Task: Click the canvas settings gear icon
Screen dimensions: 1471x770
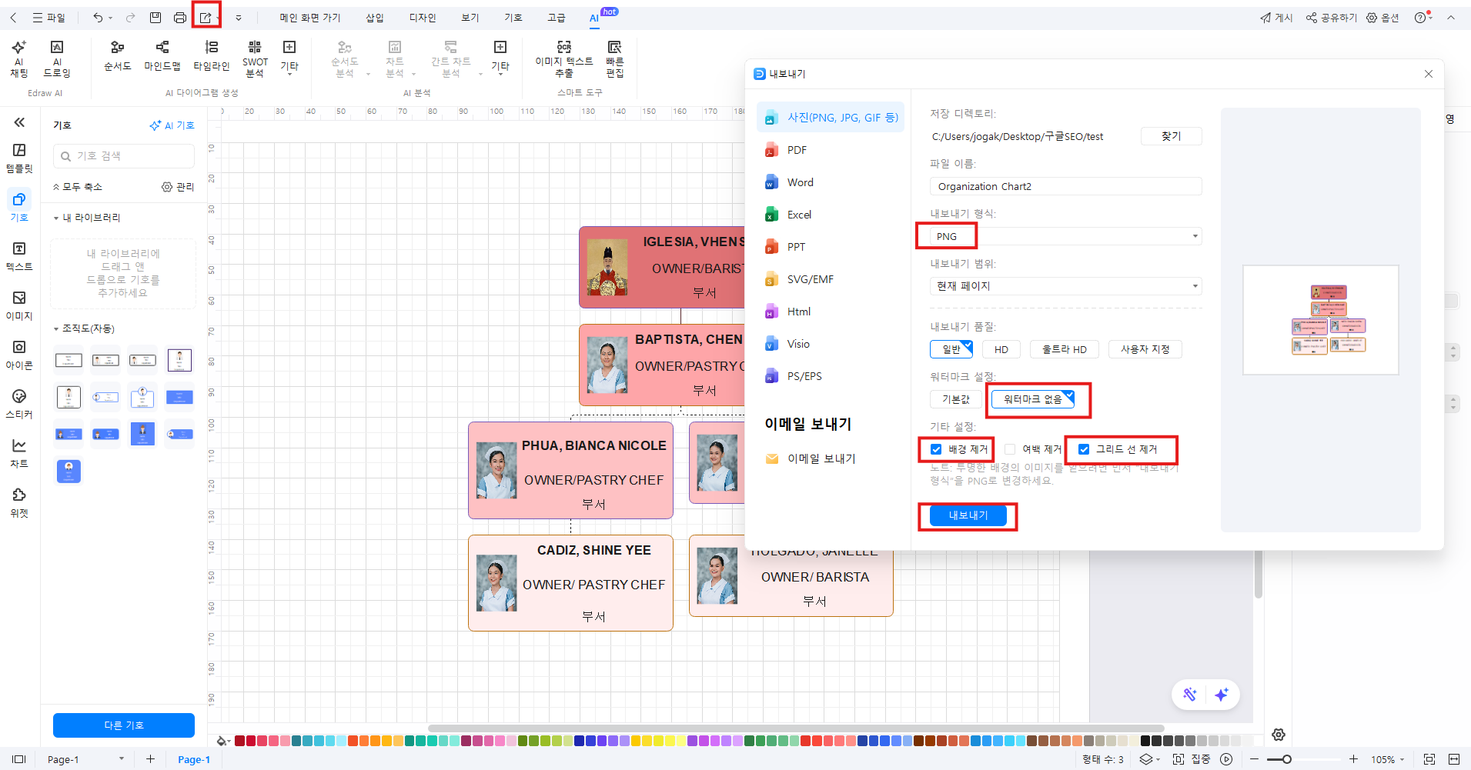Action: pyautogui.click(x=1279, y=735)
